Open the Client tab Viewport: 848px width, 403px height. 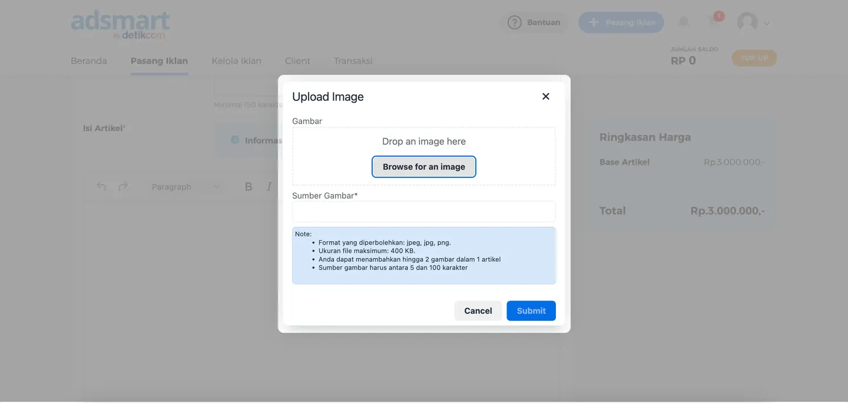(297, 61)
